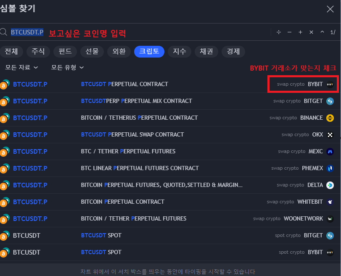Click the magnifier search icon

point(4,32)
